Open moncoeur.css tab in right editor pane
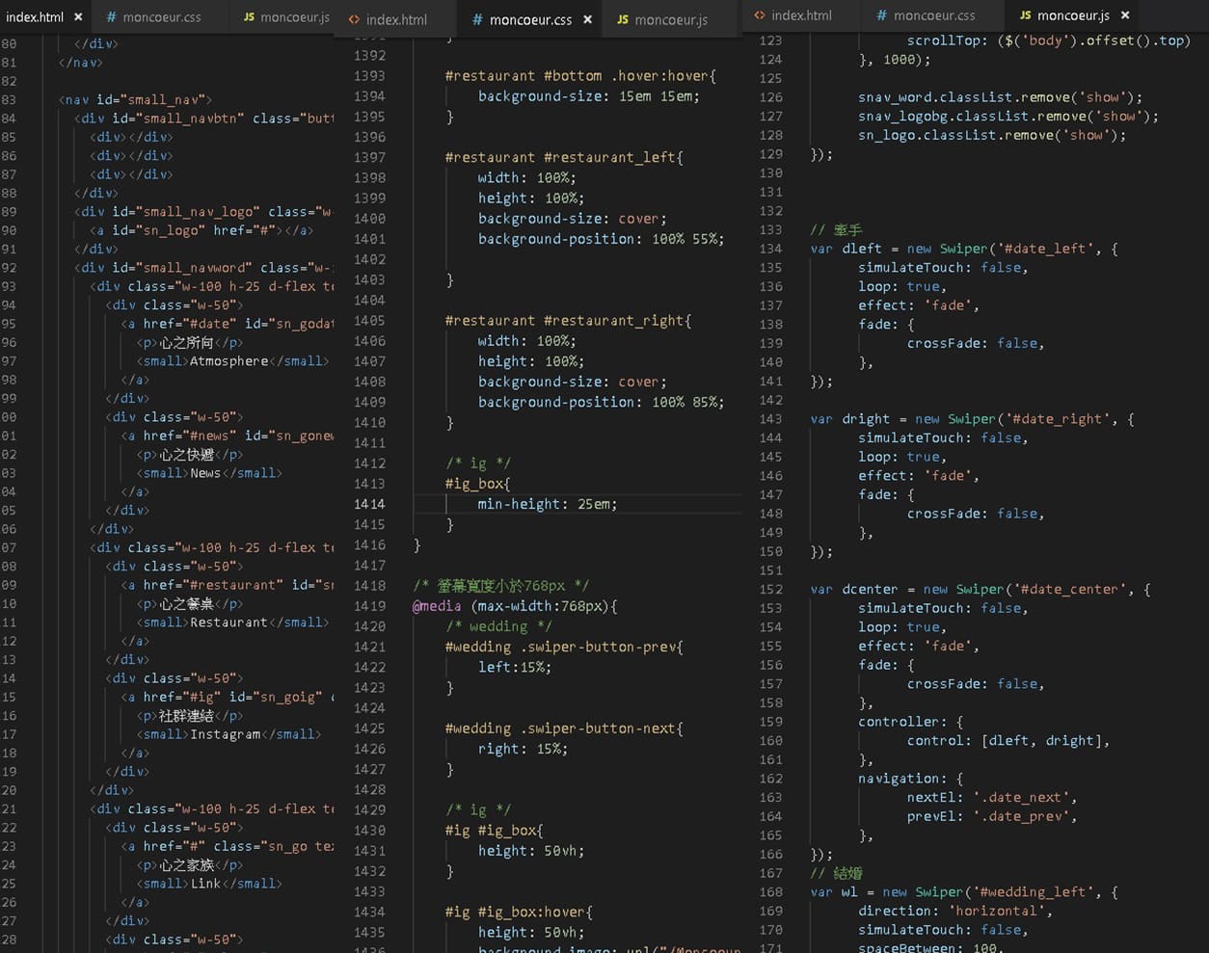Image resolution: width=1209 pixels, height=953 pixels. (934, 15)
